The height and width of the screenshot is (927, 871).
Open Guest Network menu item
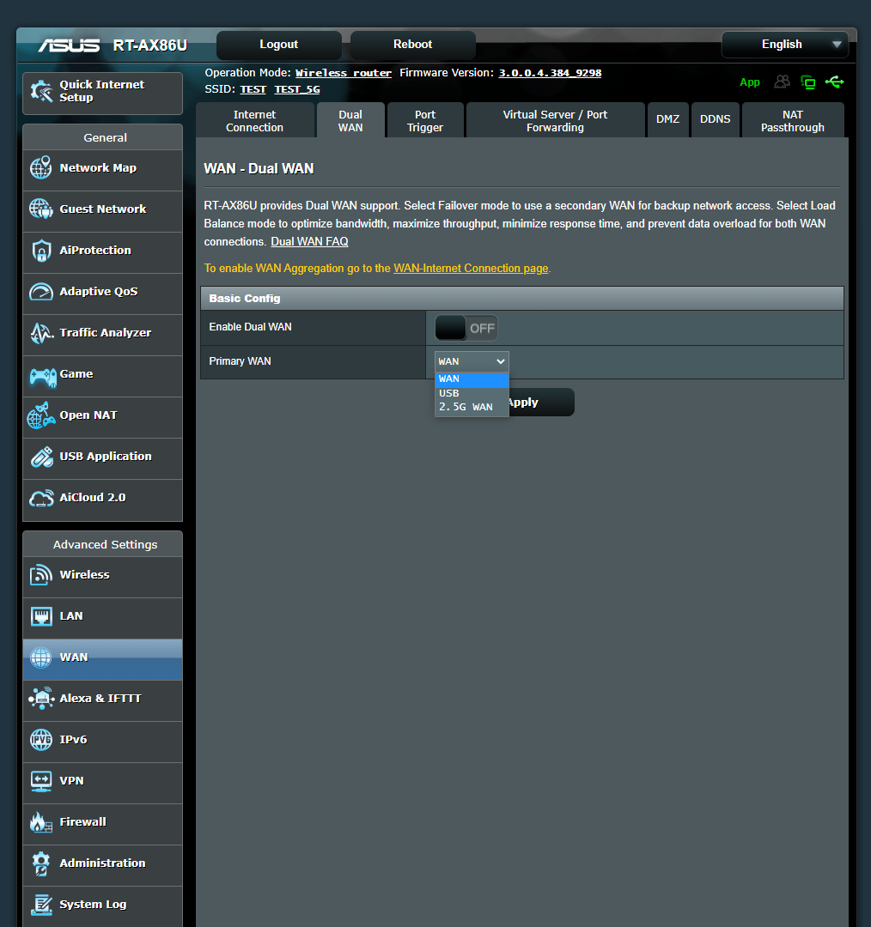click(x=102, y=211)
